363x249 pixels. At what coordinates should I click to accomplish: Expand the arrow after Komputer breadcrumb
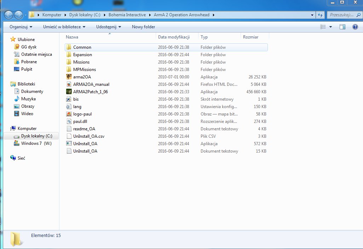coord(65,15)
